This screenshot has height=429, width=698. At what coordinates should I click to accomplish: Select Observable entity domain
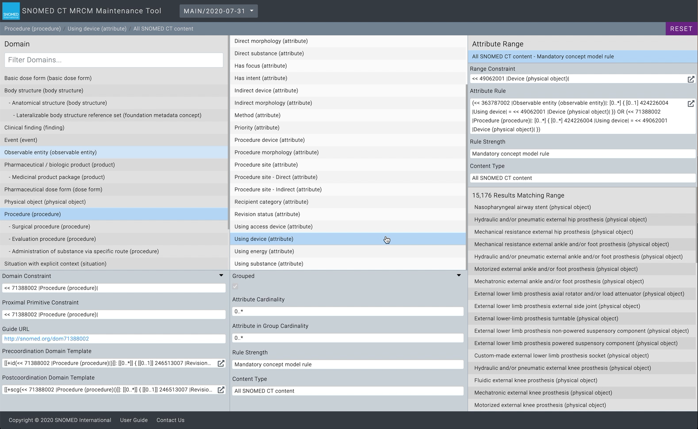[x=114, y=152]
